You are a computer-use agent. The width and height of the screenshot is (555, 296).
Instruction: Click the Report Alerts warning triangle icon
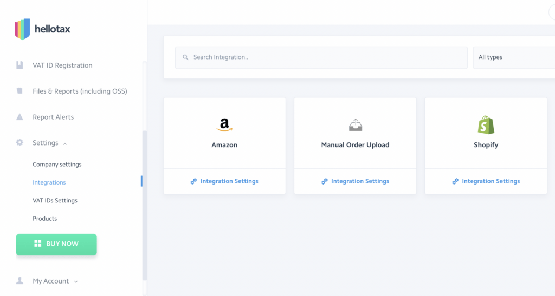point(20,116)
